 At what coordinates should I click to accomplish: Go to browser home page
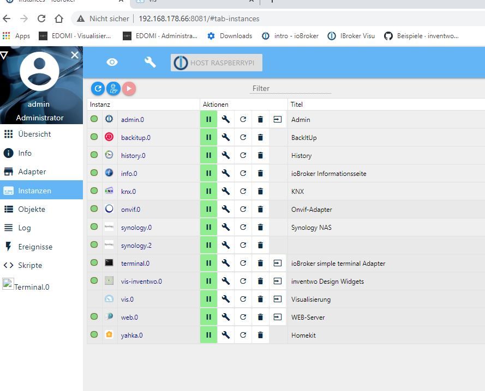tap(59, 19)
